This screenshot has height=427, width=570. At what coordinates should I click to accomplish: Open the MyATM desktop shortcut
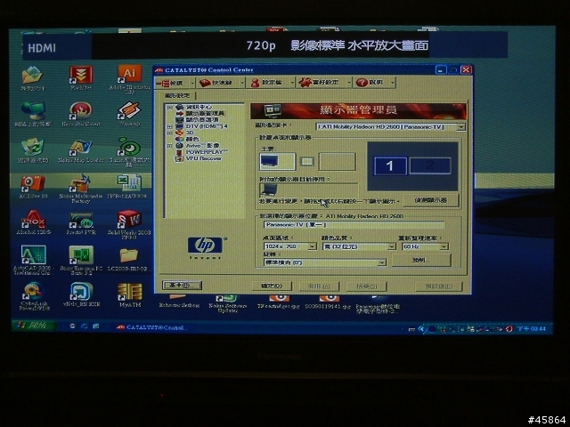pos(129,294)
